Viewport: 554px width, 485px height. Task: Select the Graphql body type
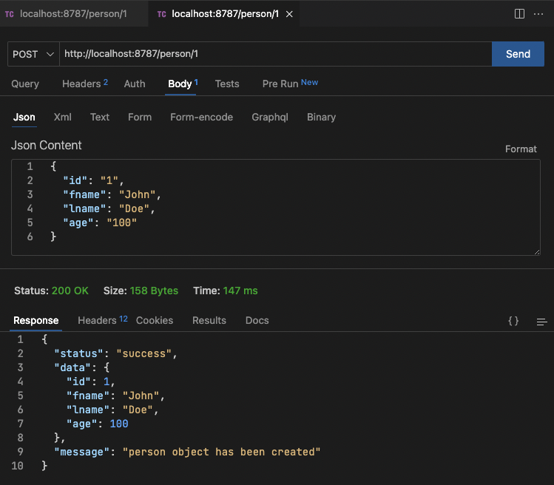270,117
